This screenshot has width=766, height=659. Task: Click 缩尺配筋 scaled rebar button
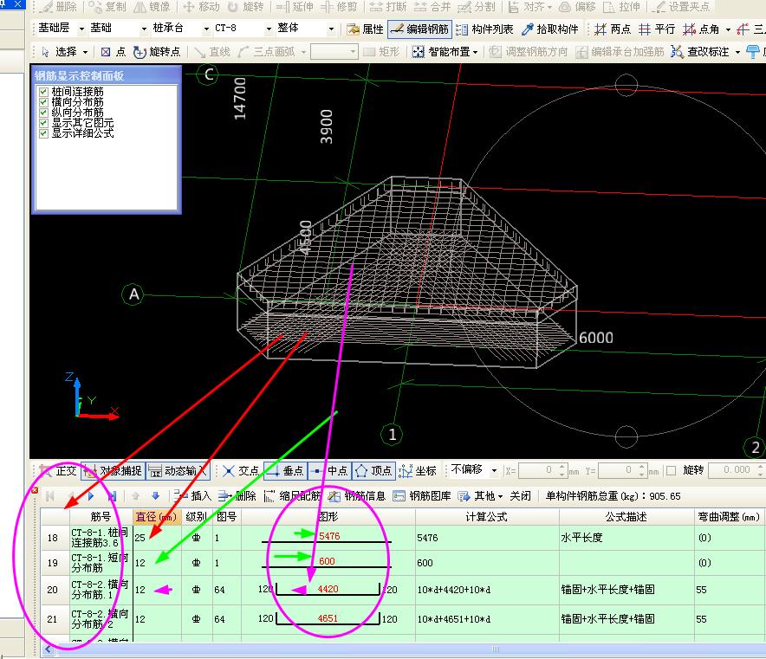tap(293, 496)
